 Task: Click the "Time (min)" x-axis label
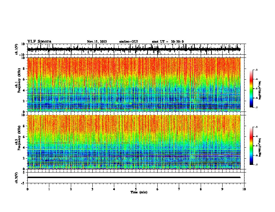coord(139,192)
